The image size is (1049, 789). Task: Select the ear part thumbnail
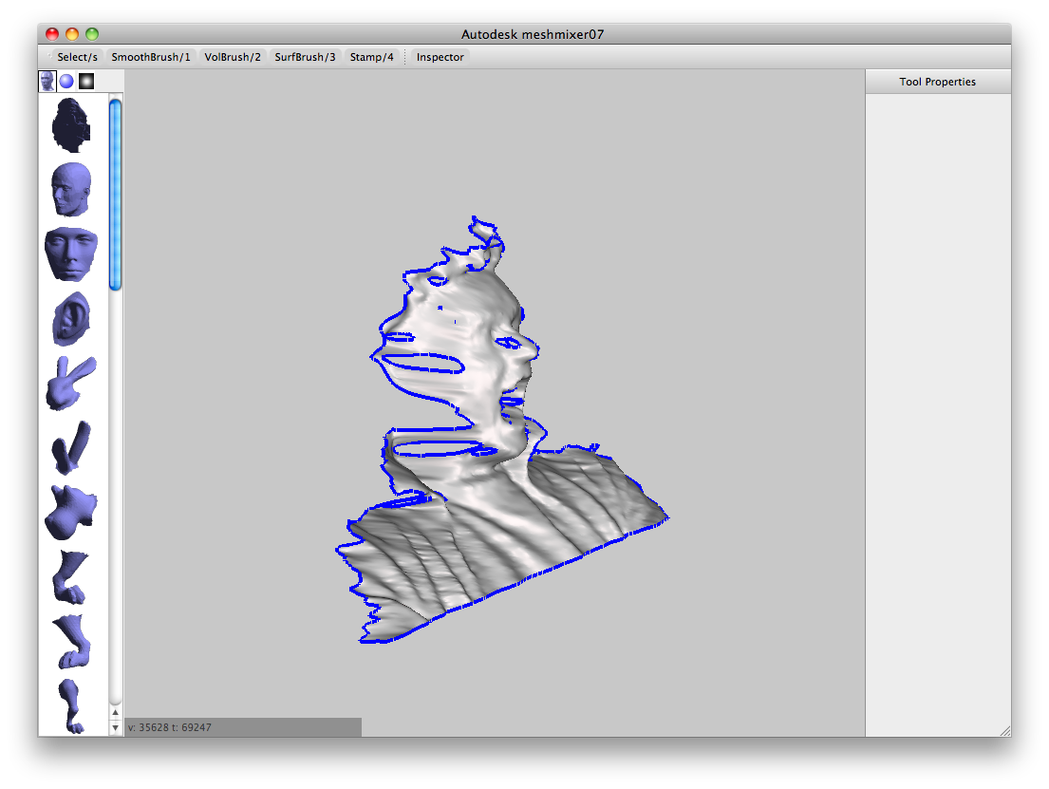coord(71,319)
